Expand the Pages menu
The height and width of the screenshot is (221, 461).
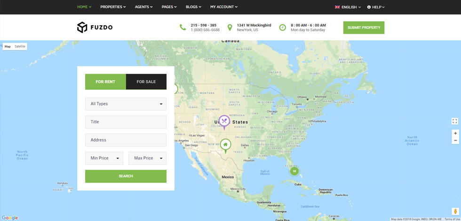(x=169, y=7)
